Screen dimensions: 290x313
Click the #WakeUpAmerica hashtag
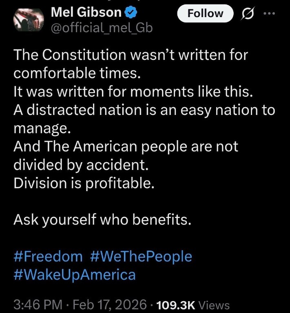tap(74, 274)
